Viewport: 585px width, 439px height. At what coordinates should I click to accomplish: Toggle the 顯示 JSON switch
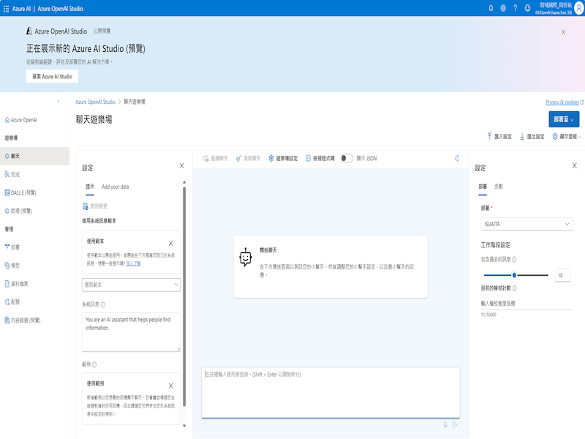click(347, 158)
